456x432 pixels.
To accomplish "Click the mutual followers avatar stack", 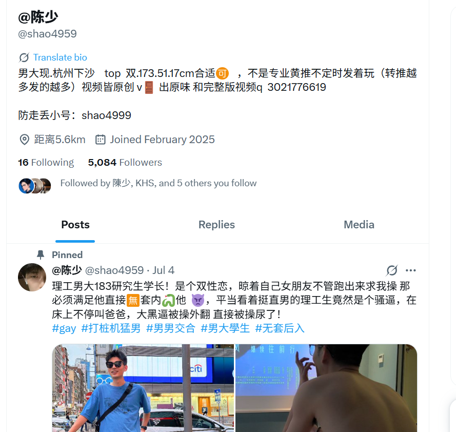I will [x=35, y=186].
